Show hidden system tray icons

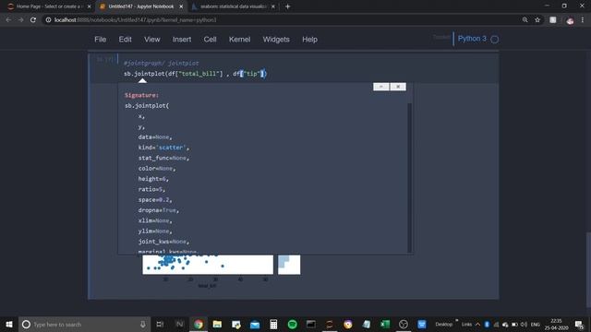point(477,324)
